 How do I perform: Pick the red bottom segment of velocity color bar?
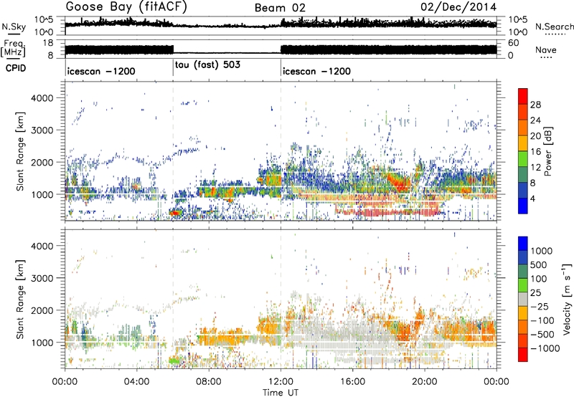(x=523, y=355)
